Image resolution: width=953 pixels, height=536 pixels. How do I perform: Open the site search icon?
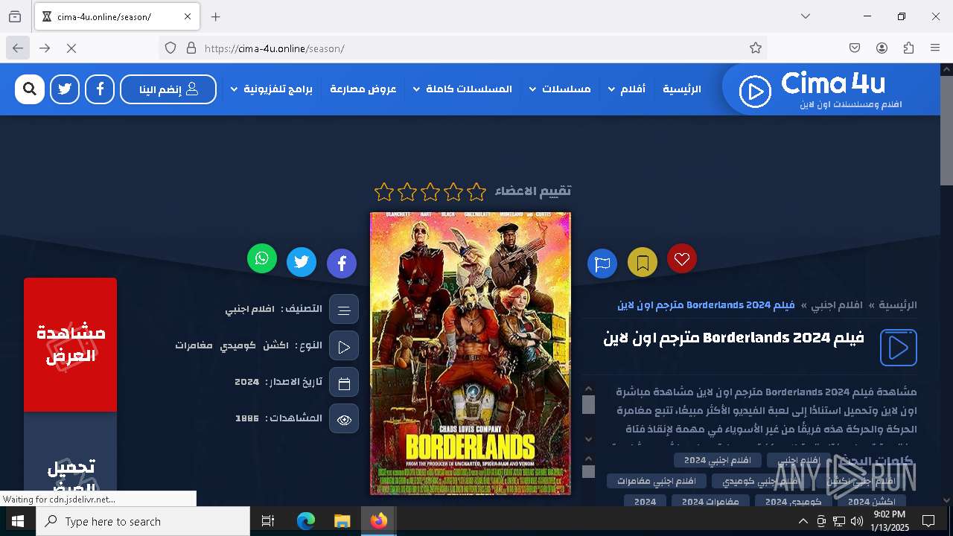pyautogui.click(x=30, y=89)
